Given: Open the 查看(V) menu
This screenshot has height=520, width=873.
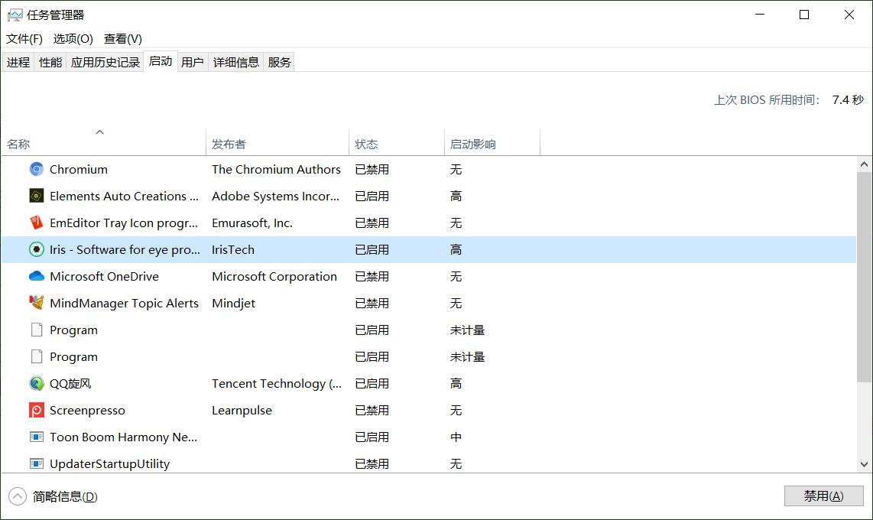Looking at the screenshot, I should (x=122, y=38).
